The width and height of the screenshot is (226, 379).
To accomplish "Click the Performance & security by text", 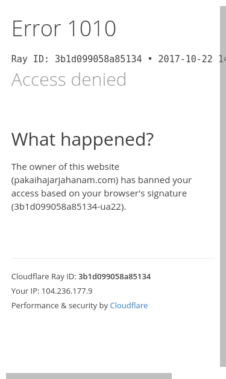I will point(60,305).
